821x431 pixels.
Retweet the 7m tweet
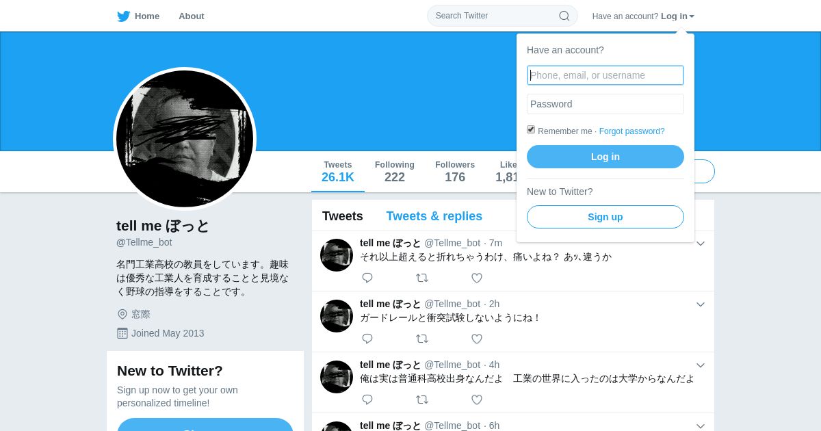click(x=422, y=278)
